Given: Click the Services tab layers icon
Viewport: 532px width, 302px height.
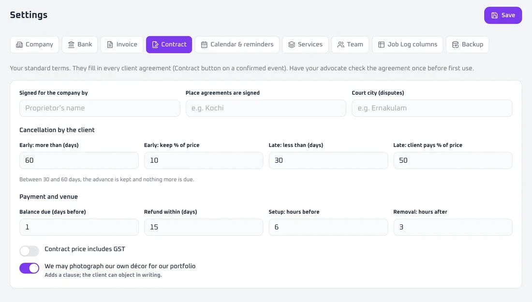Looking at the screenshot, I should click(292, 45).
